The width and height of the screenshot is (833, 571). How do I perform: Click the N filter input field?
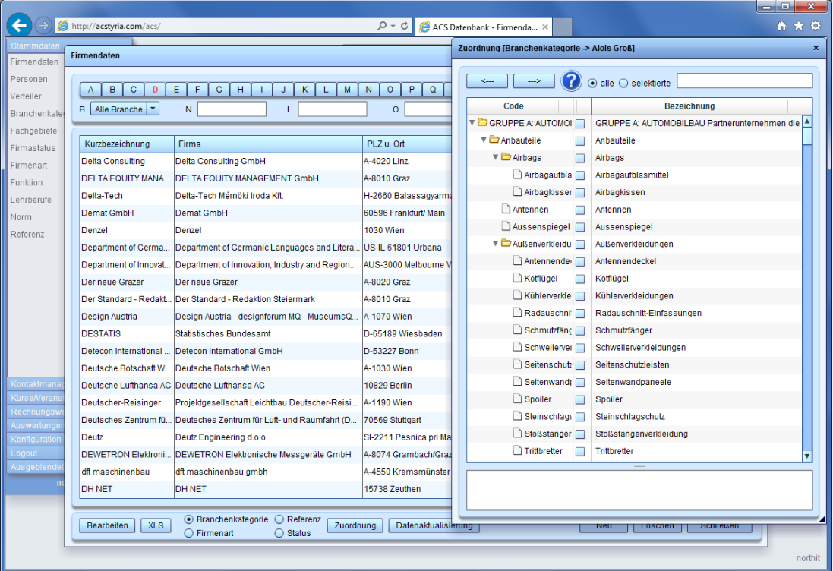(232, 109)
